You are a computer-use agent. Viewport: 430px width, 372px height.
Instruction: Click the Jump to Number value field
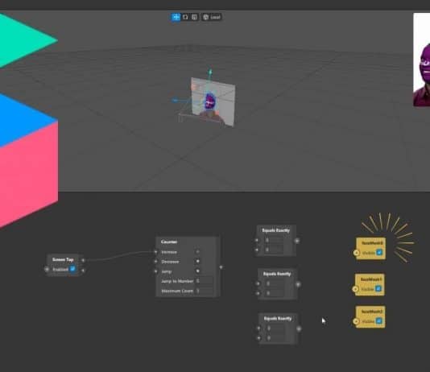(x=205, y=281)
